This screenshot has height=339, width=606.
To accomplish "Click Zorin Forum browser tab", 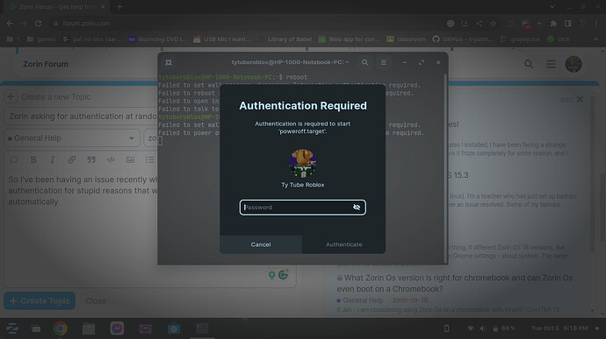I will click(x=56, y=7).
